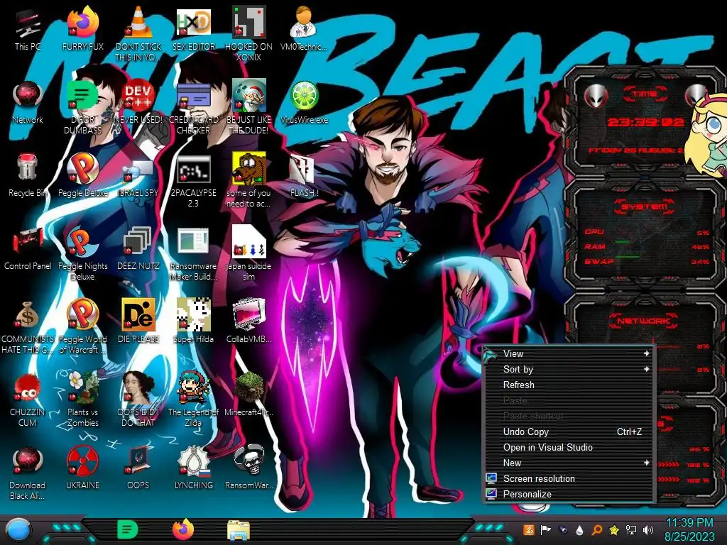The width and height of the screenshot is (727, 545).
Task: Open the VM0Technic desktop icon
Action: [x=304, y=28]
